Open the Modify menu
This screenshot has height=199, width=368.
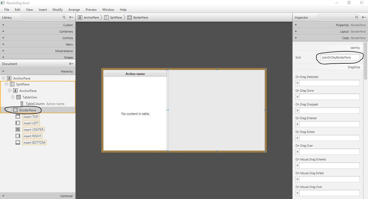coord(58,9)
